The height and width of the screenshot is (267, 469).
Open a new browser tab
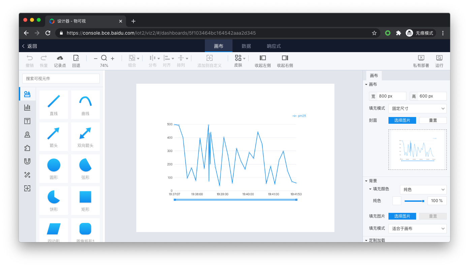point(133,21)
